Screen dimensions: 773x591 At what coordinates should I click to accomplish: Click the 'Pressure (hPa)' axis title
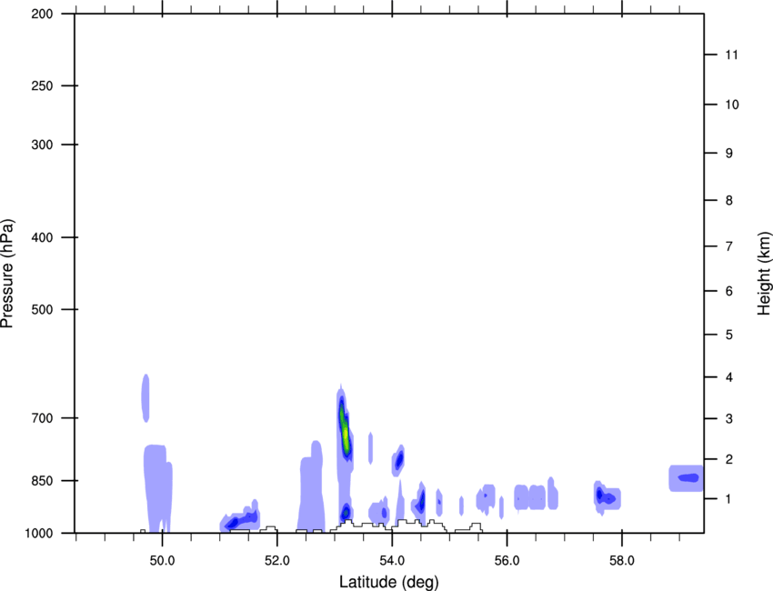pos(7,273)
